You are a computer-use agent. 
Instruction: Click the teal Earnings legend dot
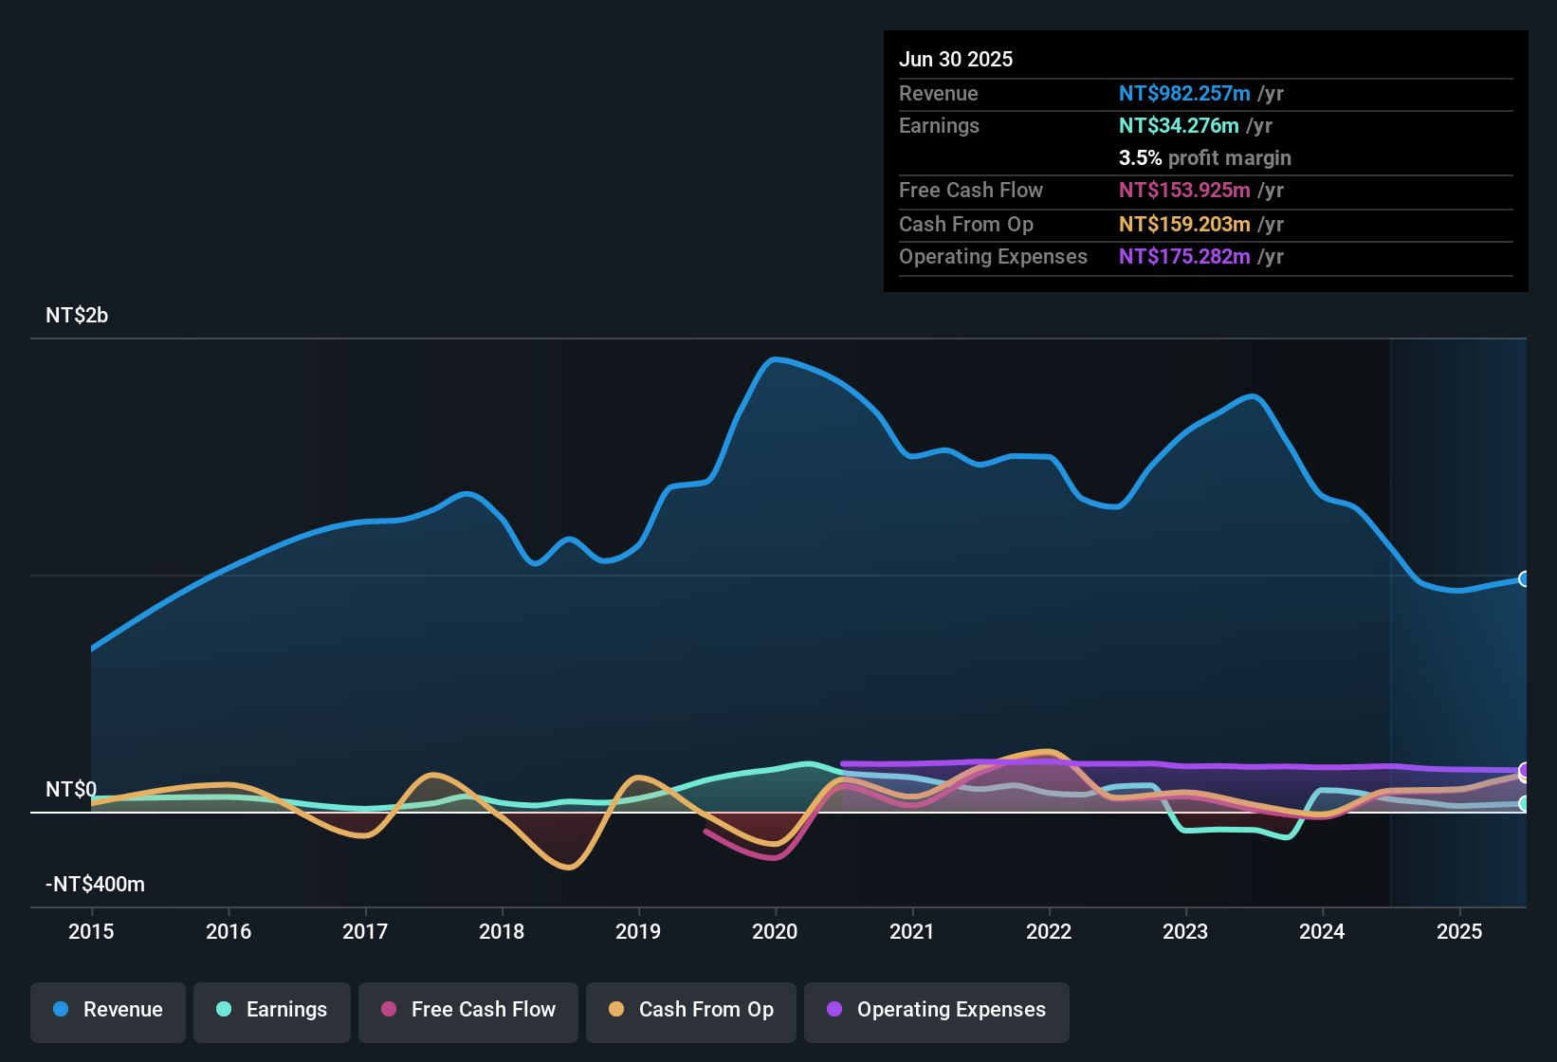(x=224, y=1010)
